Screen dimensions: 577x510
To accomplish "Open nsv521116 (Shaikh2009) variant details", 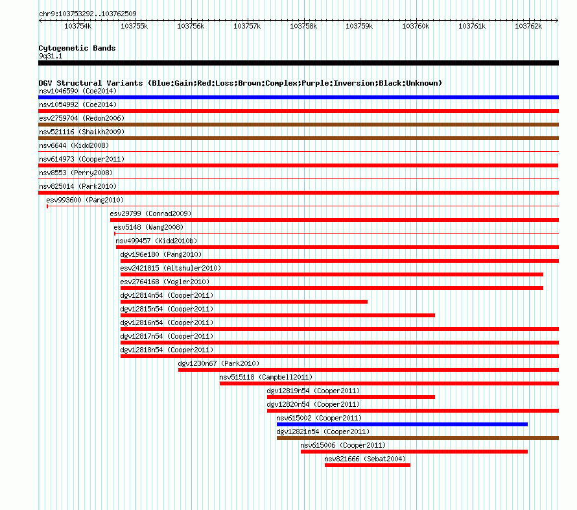I will [x=82, y=132].
